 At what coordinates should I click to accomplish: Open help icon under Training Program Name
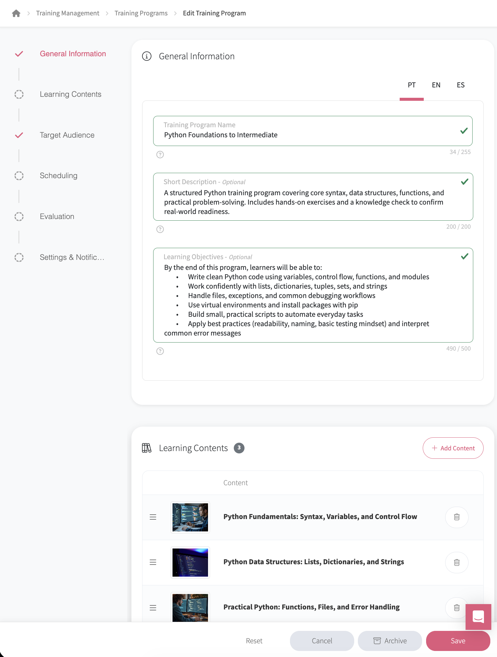point(160,155)
